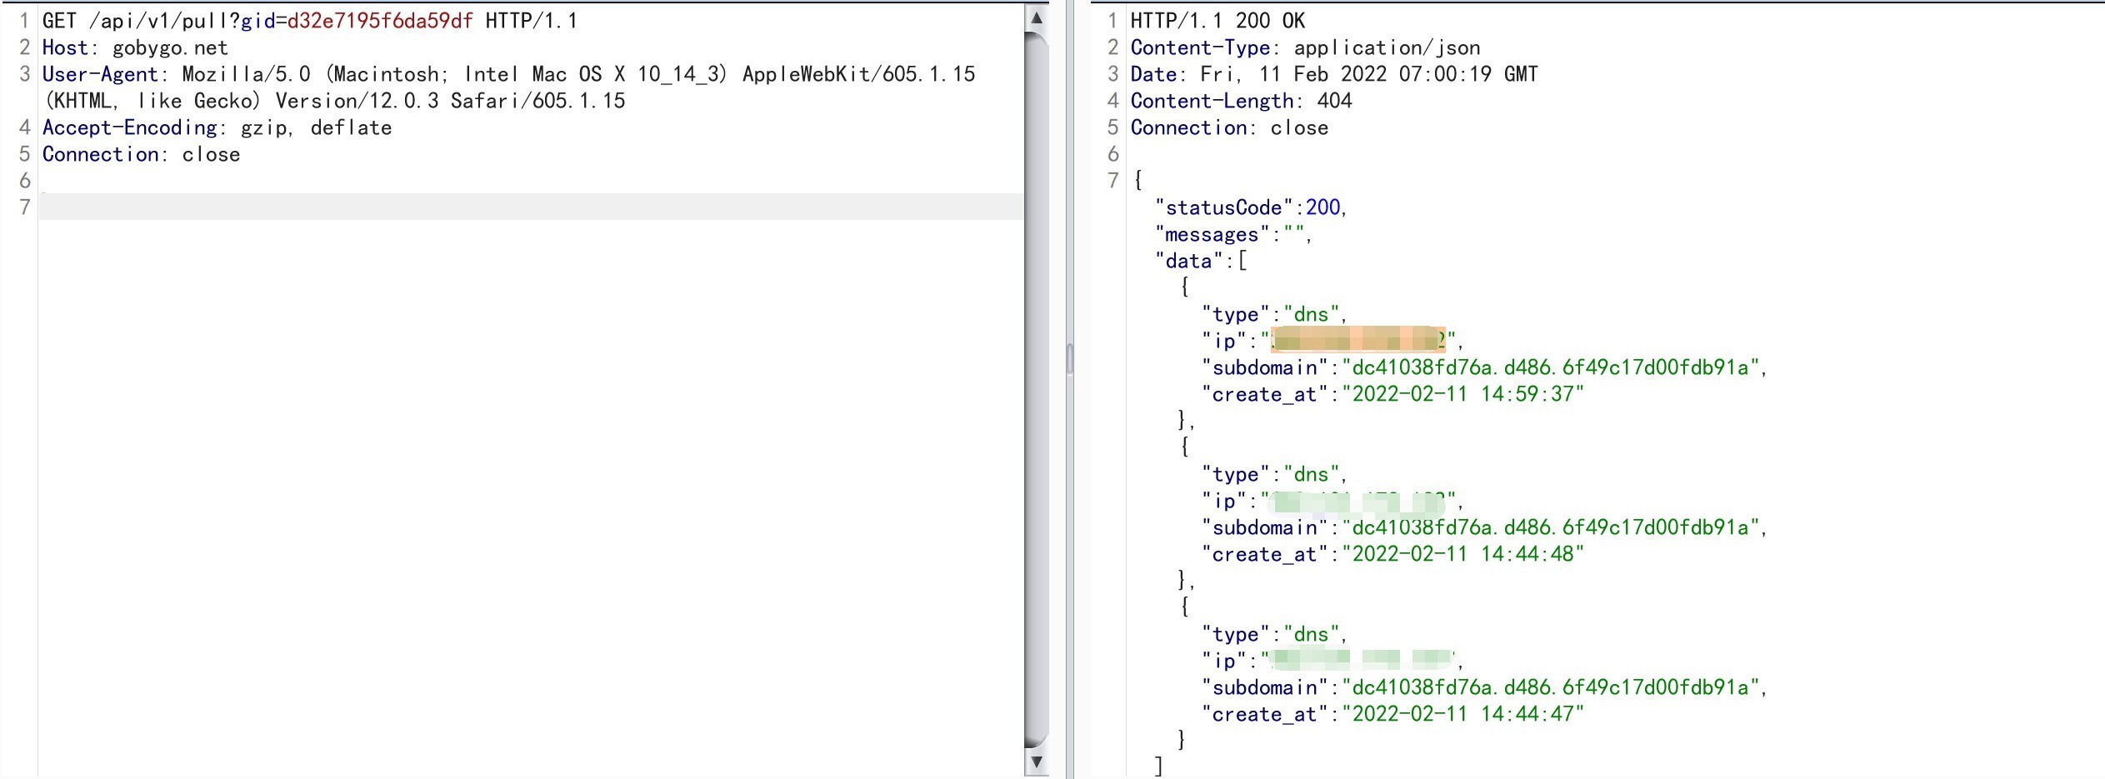Click the Content-Length 404 response header

point(1240,101)
